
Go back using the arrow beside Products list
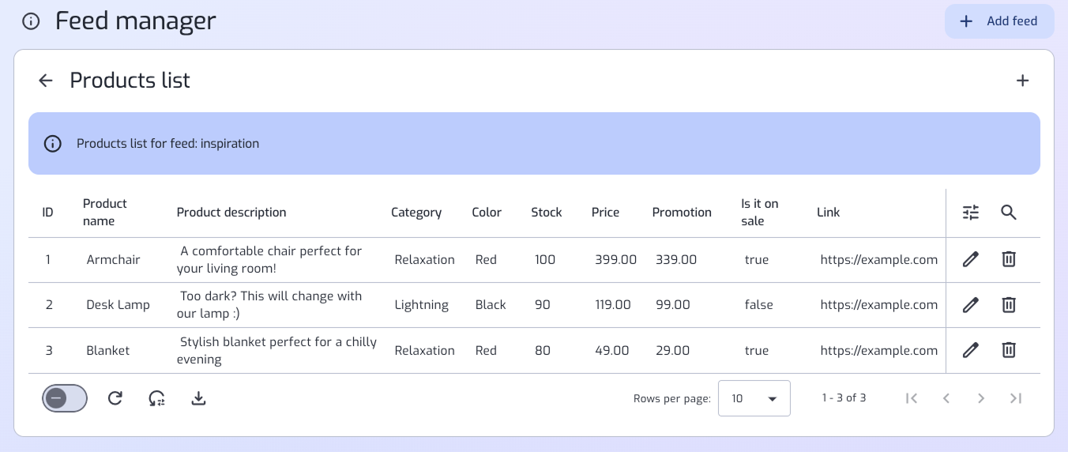point(46,81)
